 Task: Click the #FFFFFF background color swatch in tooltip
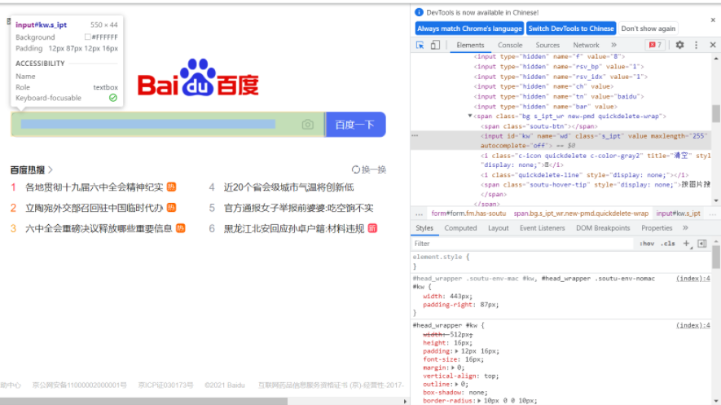(87, 37)
